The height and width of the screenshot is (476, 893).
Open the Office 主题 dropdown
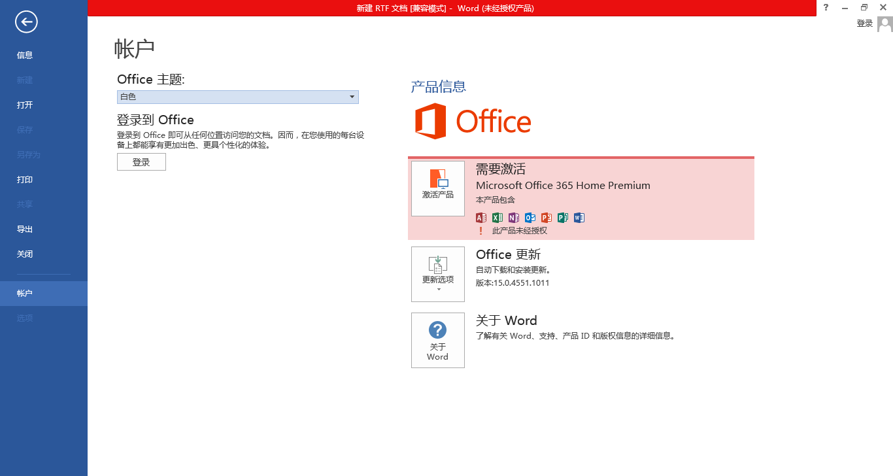(x=238, y=97)
